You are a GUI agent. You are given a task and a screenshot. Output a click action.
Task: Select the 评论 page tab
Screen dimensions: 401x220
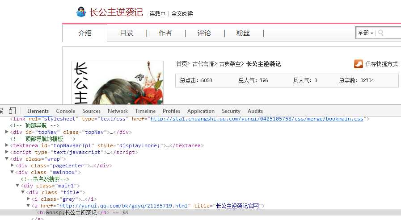[204, 33]
